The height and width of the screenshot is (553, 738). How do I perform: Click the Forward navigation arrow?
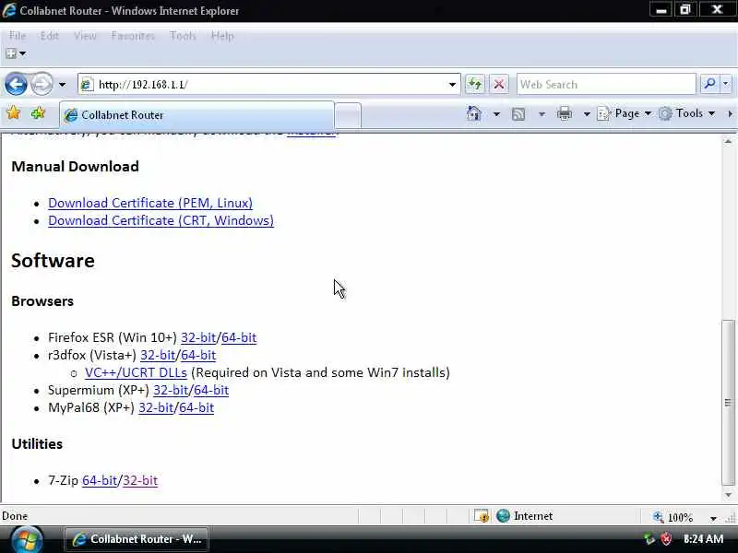pyautogui.click(x=42, y=85)
